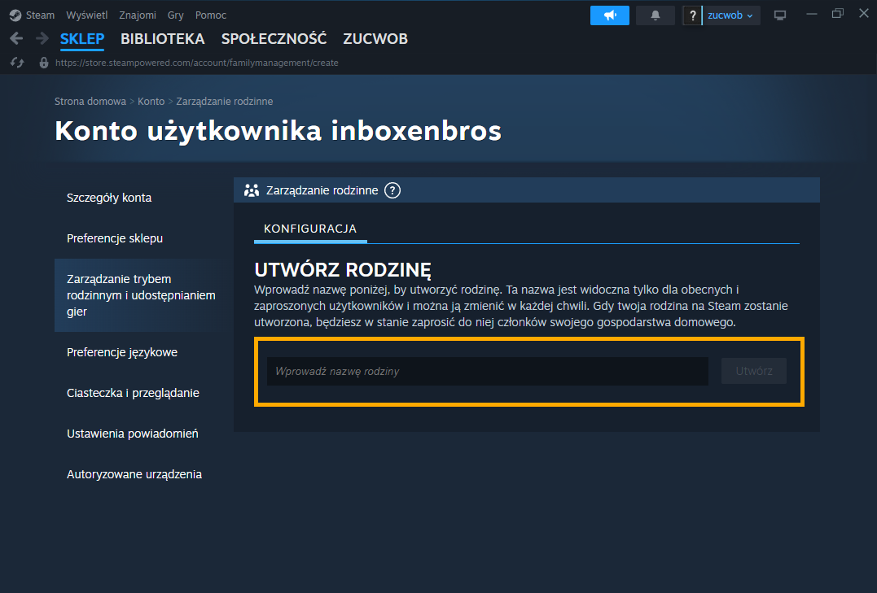Open the ZUCWOB profile tab

[375, 38]
